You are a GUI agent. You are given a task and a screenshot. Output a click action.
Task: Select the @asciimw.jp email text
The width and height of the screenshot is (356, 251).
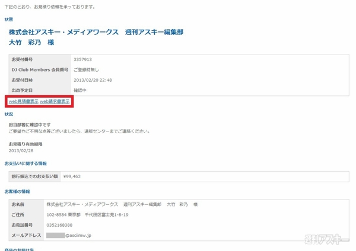click(x=78, y=236)
